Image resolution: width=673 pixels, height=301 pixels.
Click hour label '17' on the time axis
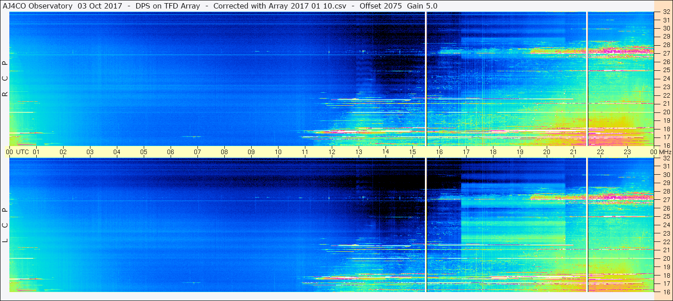466,152
